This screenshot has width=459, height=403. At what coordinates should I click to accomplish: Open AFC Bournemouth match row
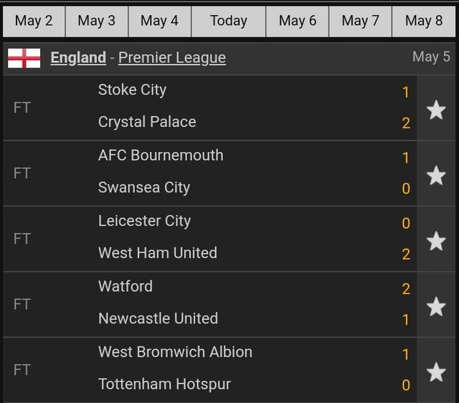(209, 174)
